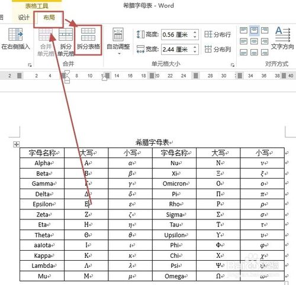Select Align Top Right icon
Viewport: 296px width, 285px height.
coord(265,31)
